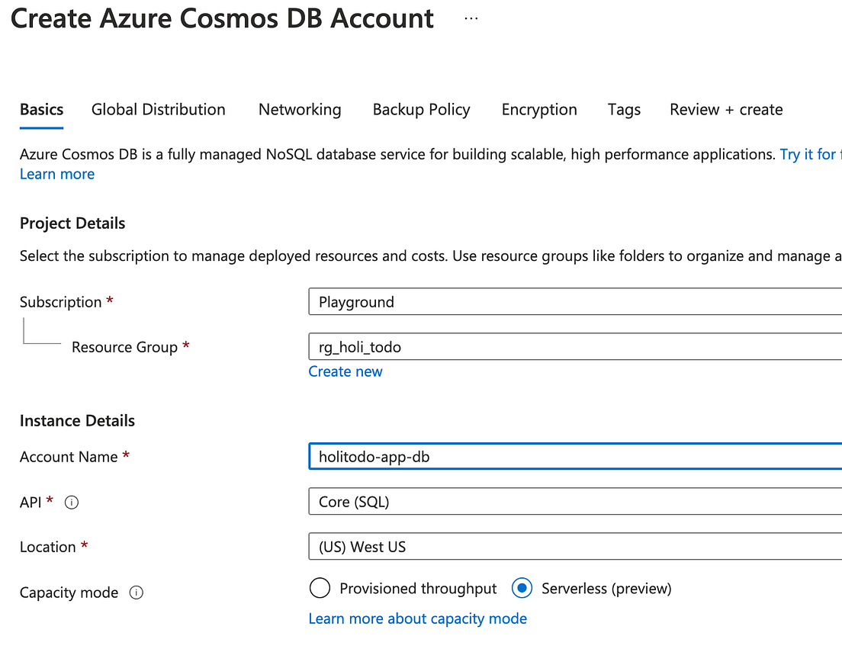Open the Tags tab
Image resolution: width=842 pixels, height=649 pixels.
coord(624,110)
